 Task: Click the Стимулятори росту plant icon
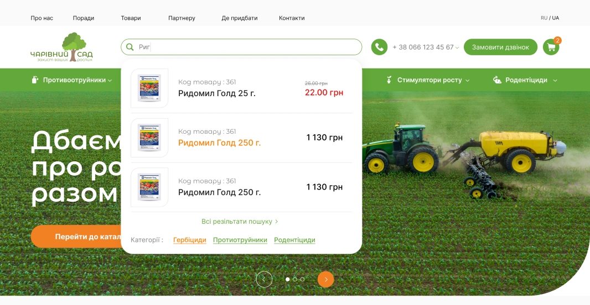click(389, 80)
